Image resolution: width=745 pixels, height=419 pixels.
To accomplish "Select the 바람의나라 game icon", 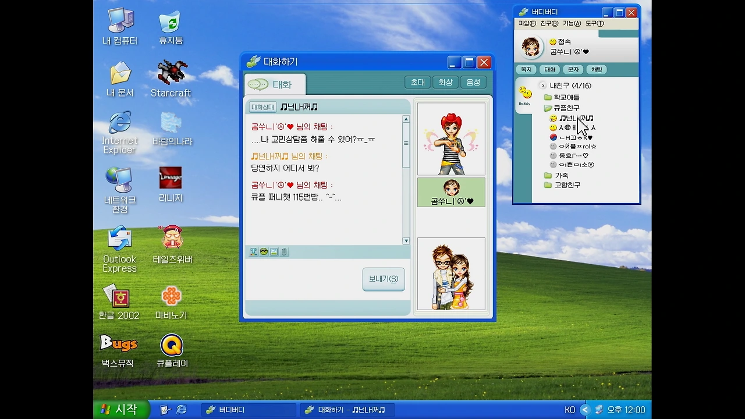I will [x=172, y=129].
